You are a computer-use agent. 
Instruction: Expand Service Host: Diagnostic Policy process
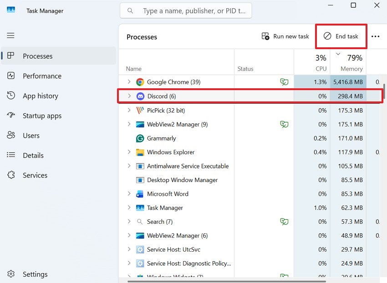click(x=129, y=263)
